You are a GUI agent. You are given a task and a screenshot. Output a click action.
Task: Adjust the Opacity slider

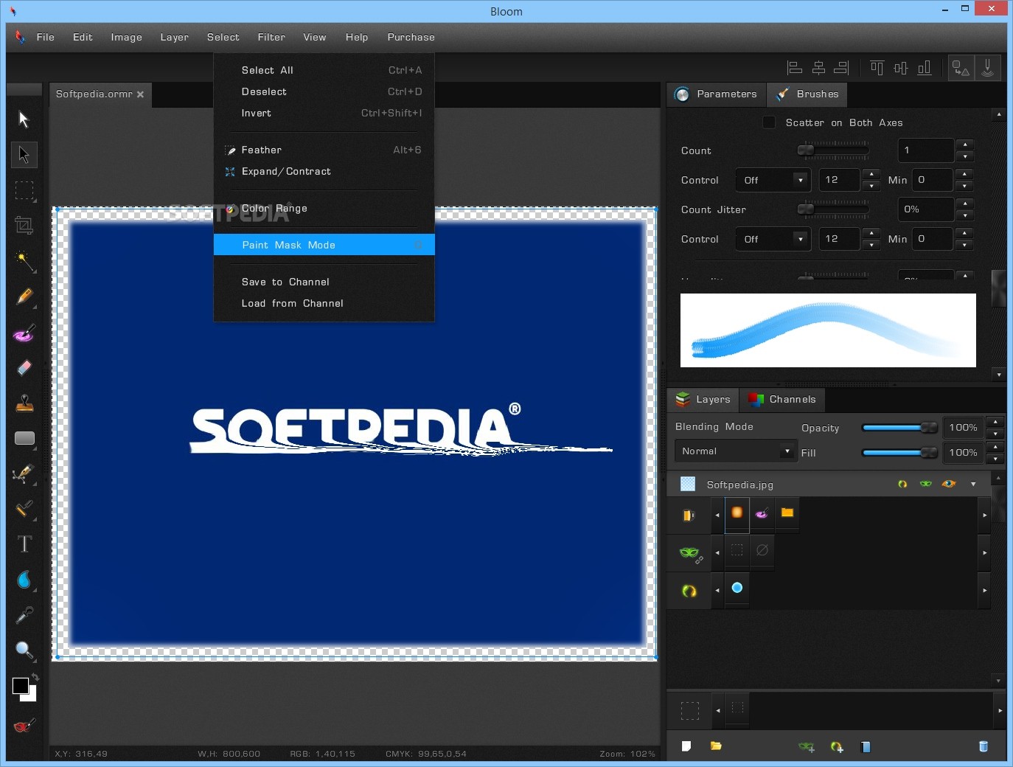point(899,428)
